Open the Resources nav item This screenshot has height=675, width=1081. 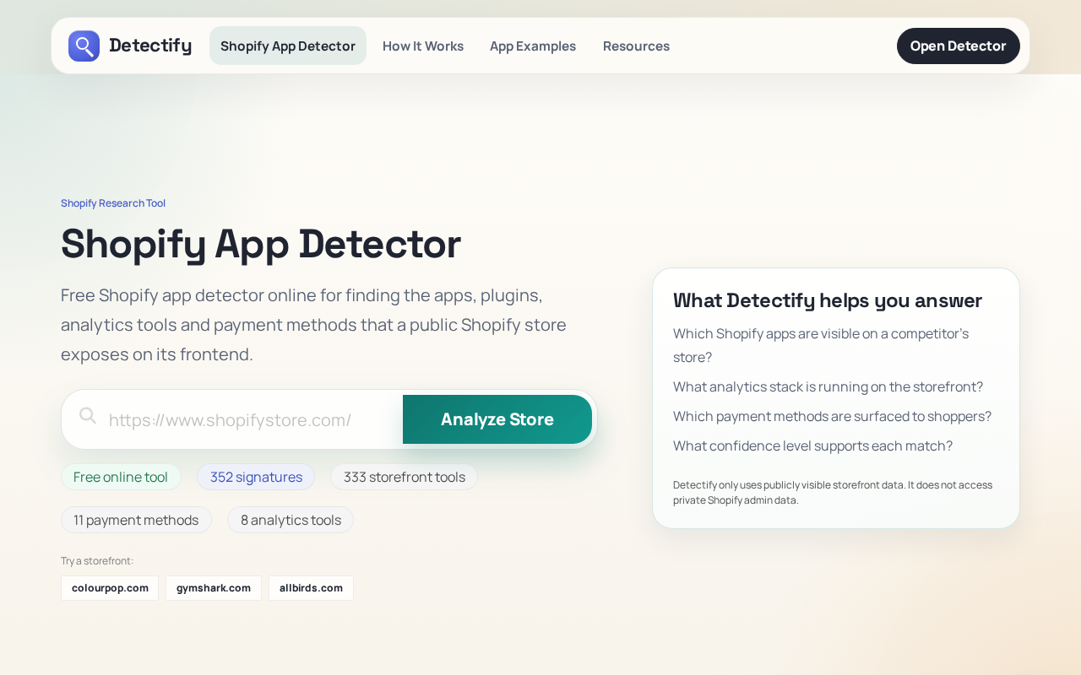pyautogui.click(x=636, y=46)
